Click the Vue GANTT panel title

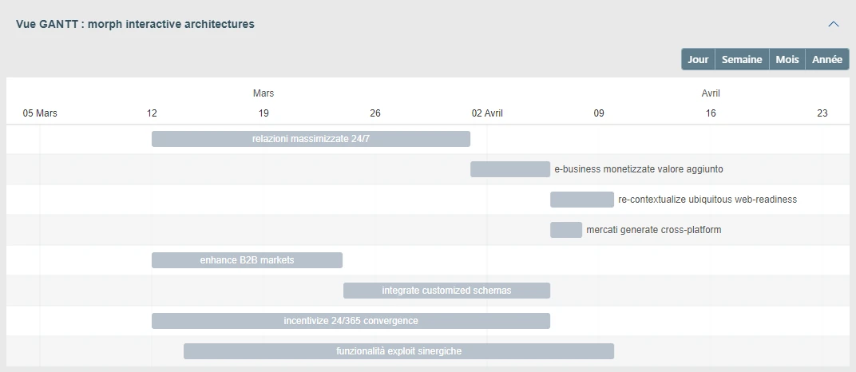(135, 24)
